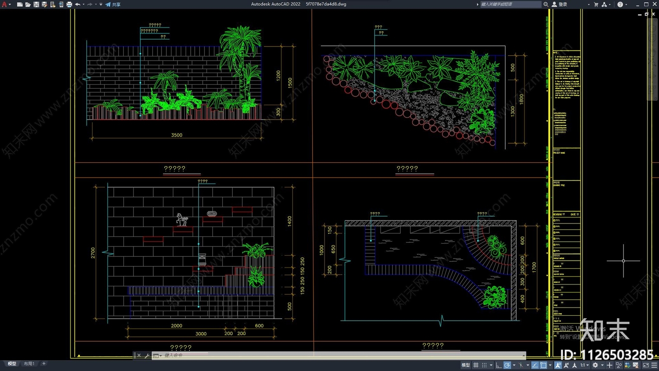The image size is (659, 371).
Task: Open the Help question mark icon
Action: click(x=620, y=4)
